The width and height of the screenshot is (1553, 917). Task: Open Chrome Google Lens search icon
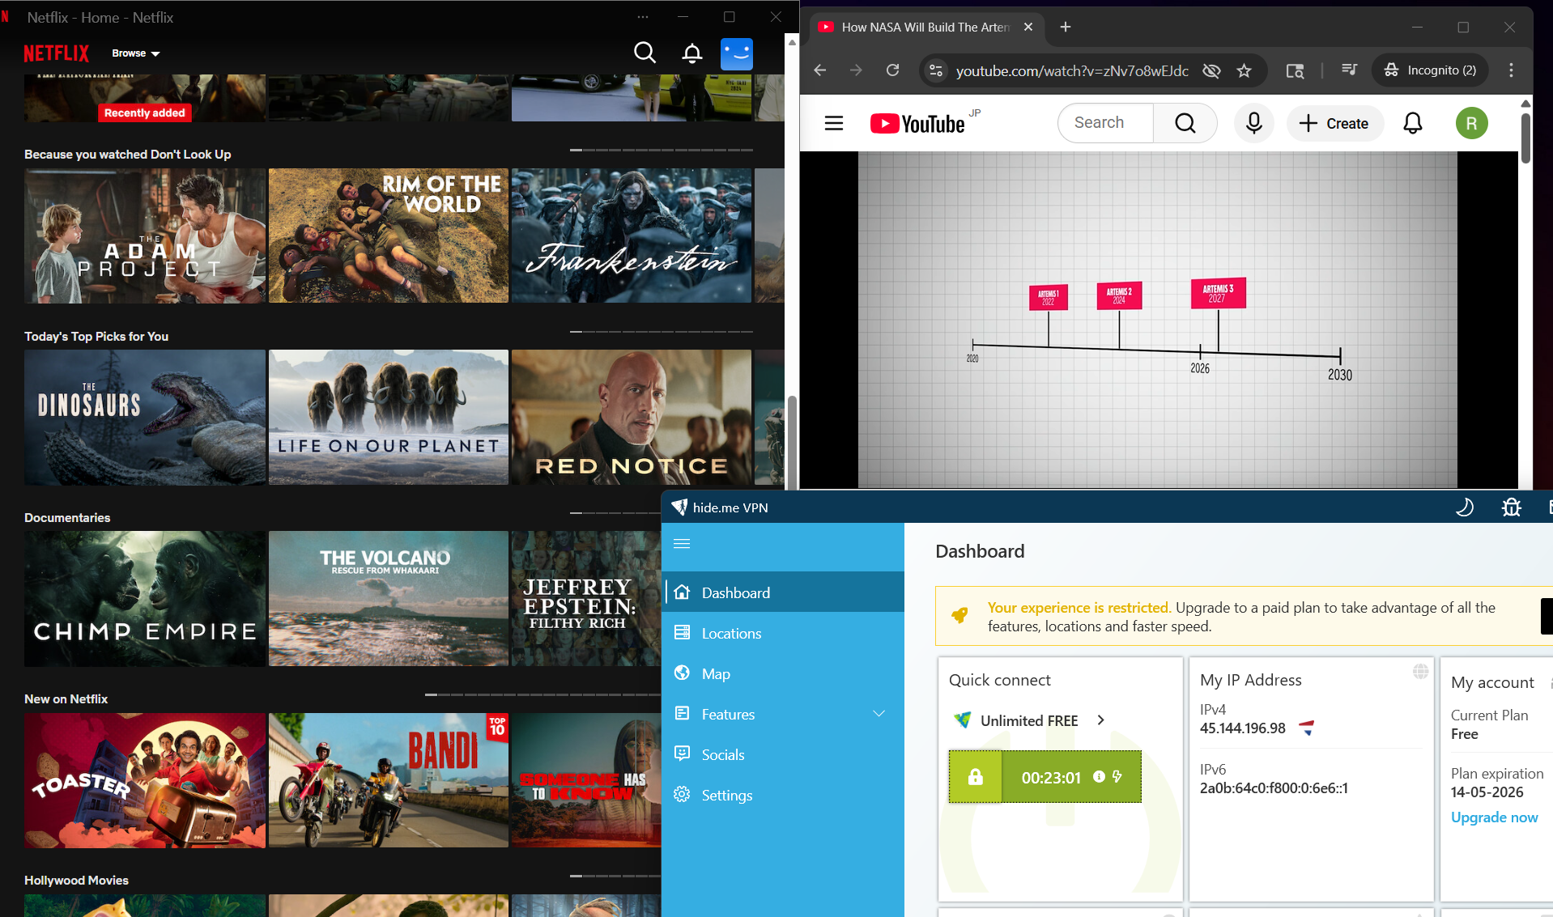tap(1296, 70)
